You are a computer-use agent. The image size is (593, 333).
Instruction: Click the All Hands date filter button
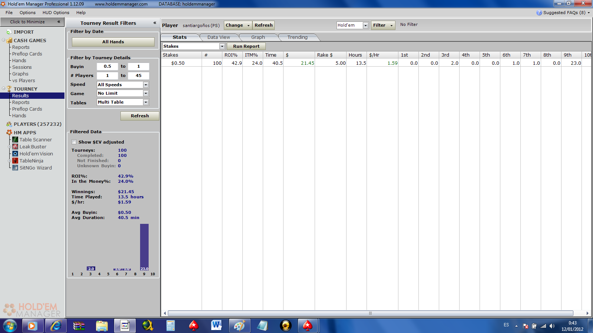(x=113, y=42)
